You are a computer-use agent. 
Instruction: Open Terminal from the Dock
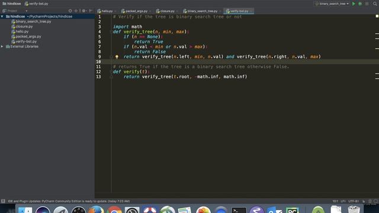coord(239,210)
